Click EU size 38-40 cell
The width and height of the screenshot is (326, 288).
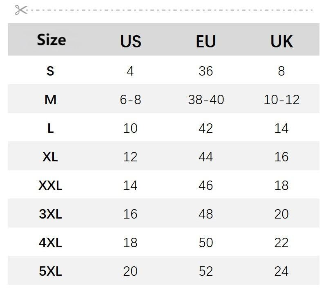tap(206, 99)
